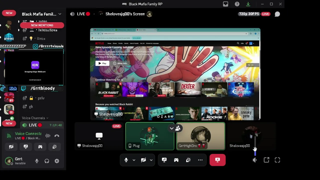Open the stream chat bubble icon

click(277, 14)
